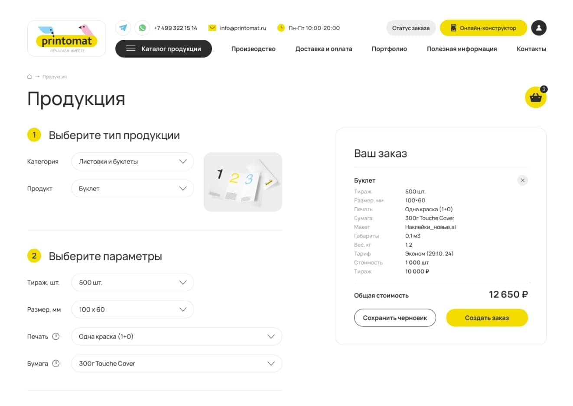Viewport: 573px width, 406px height.
Task: Open the Тираж dropdown set to 500 шт.
Action: tap(132, 282)
